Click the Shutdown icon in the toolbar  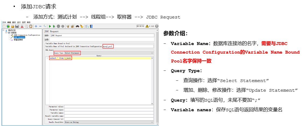click(x=63, y=26)
